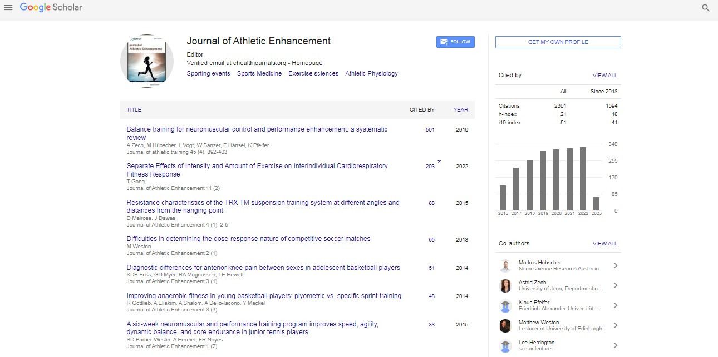
Task: Click the asterisk beside 203 citations
Action: tap(439, 163)
